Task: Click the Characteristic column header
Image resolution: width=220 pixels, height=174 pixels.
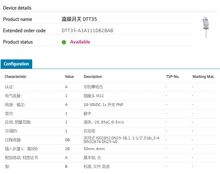Action: pyautogui.click(x=15, y=77)
